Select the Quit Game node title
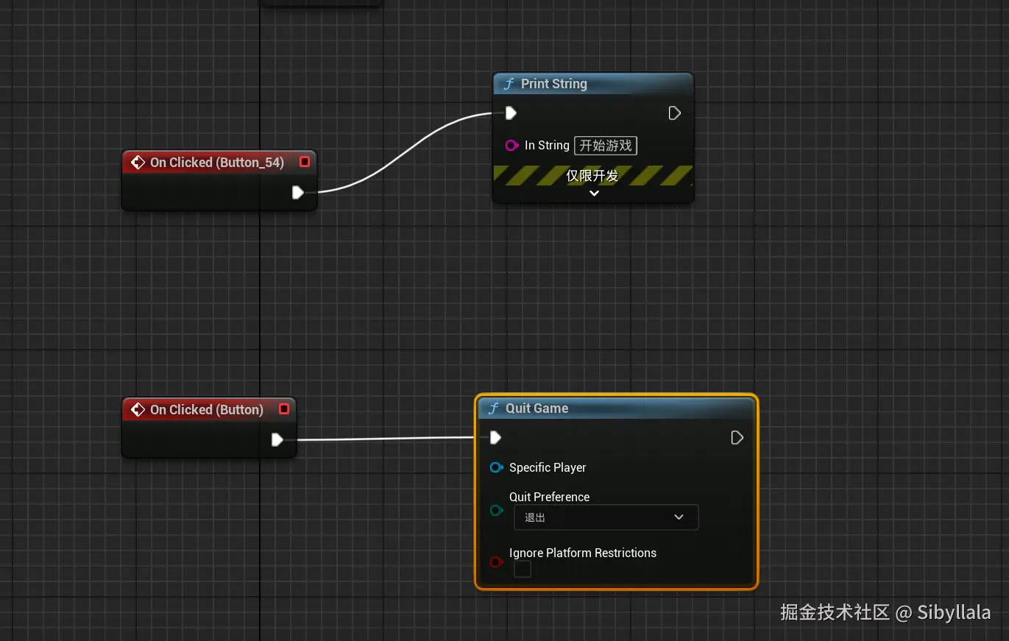This screenshot has width=1009, height=641. 537,408
